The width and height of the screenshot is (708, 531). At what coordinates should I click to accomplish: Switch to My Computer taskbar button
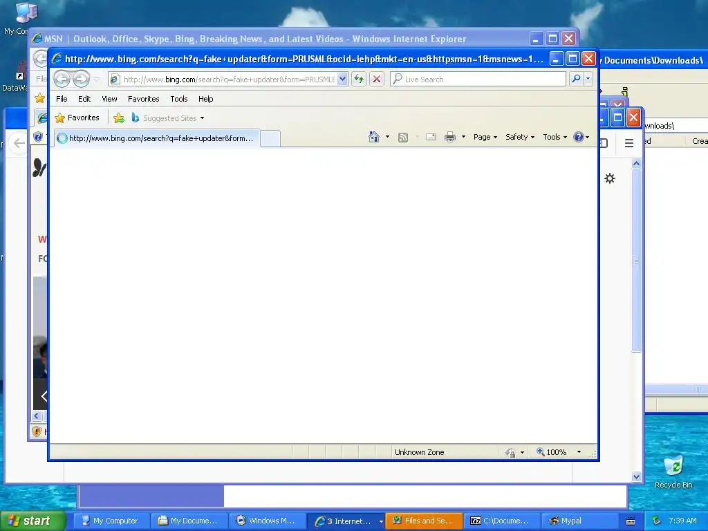tap(111, 521)
